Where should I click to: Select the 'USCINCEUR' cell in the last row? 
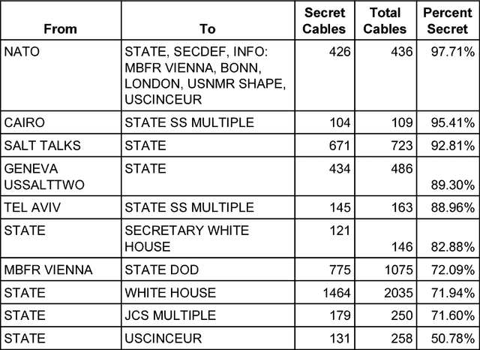(164, 339)
